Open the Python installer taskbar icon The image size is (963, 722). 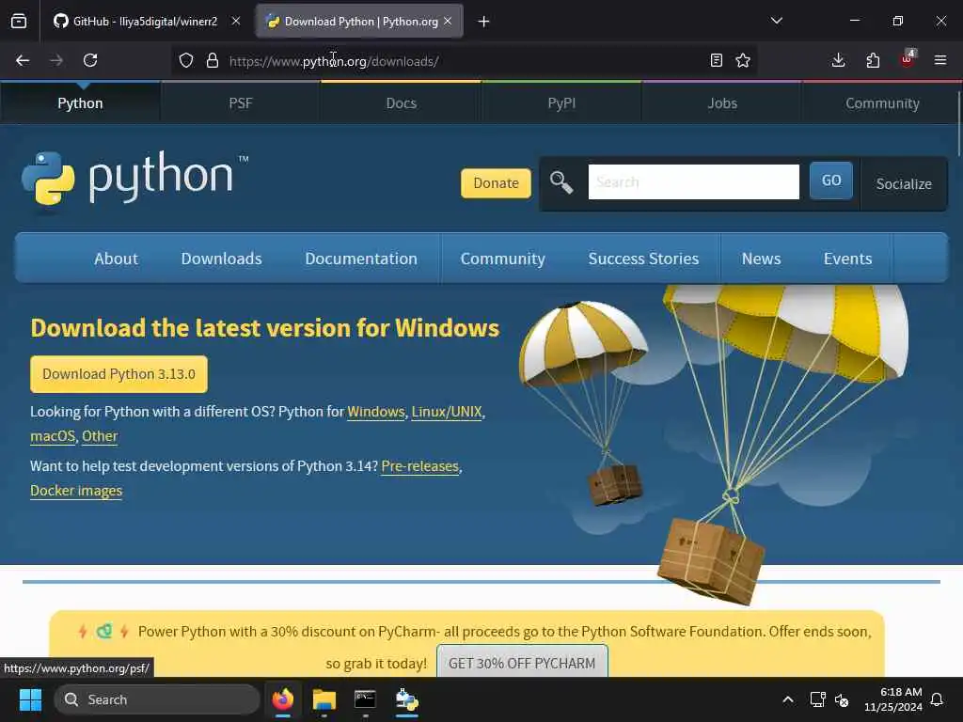[x=406, y=699]
